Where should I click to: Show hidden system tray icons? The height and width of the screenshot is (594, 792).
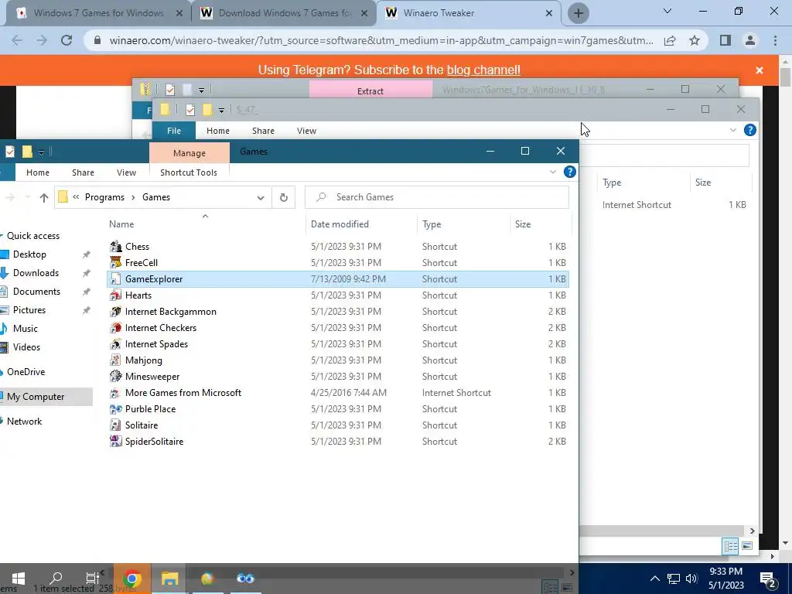654,579
